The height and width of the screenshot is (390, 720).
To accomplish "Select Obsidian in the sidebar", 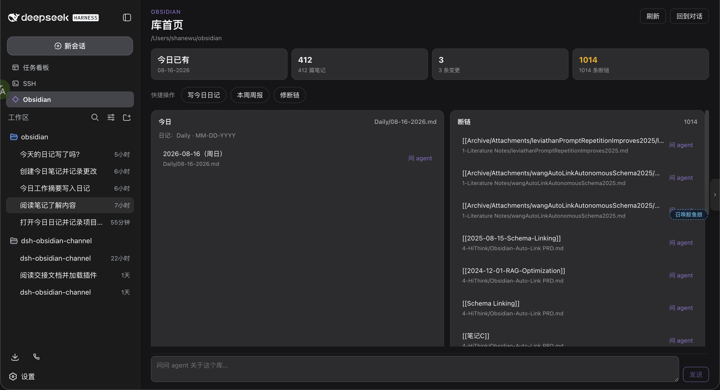I will 70,99.
